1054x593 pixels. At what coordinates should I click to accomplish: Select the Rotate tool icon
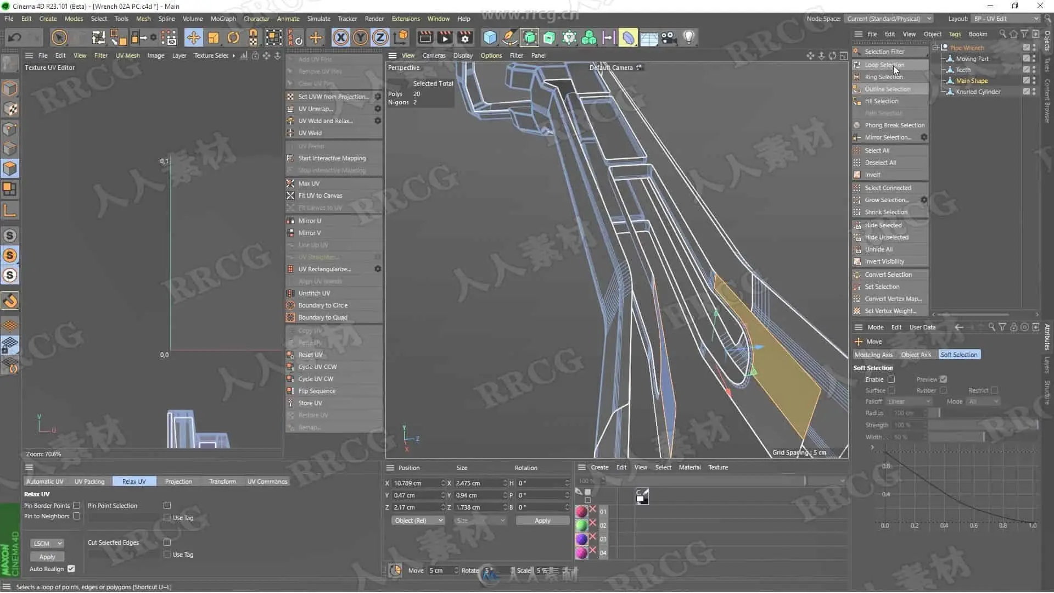pos(233,37)
